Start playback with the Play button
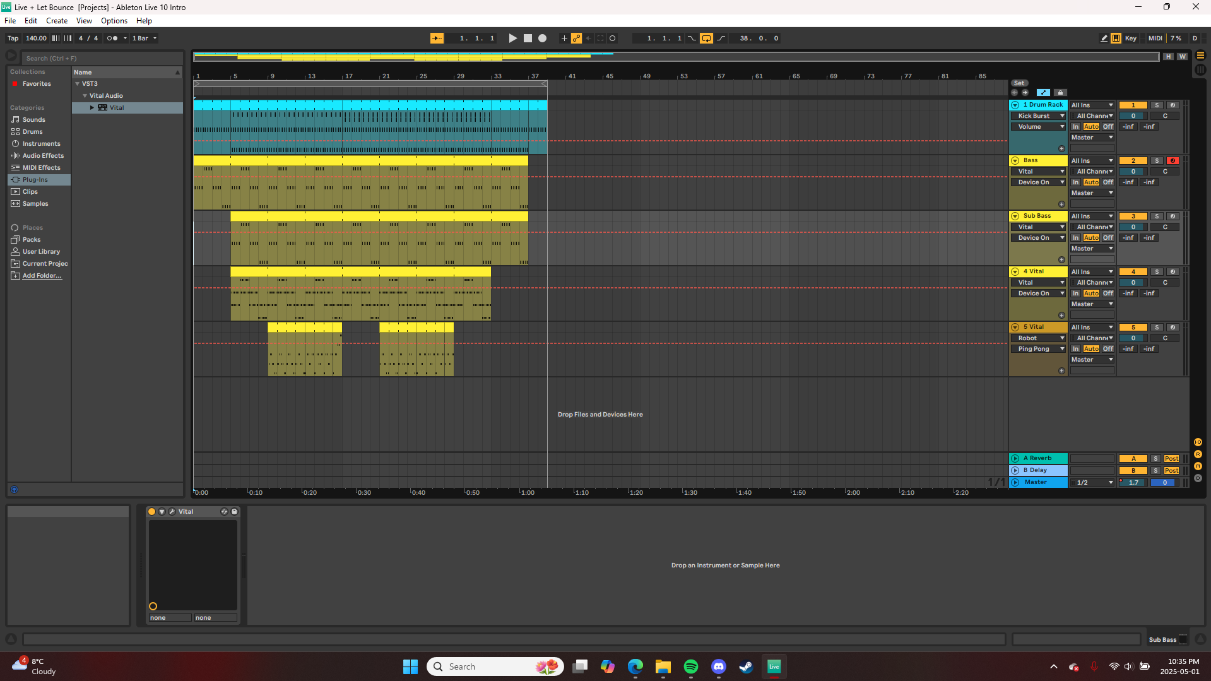Image resolution: width=1211 pixels, height=681 pixels. (x=512, y=38)
